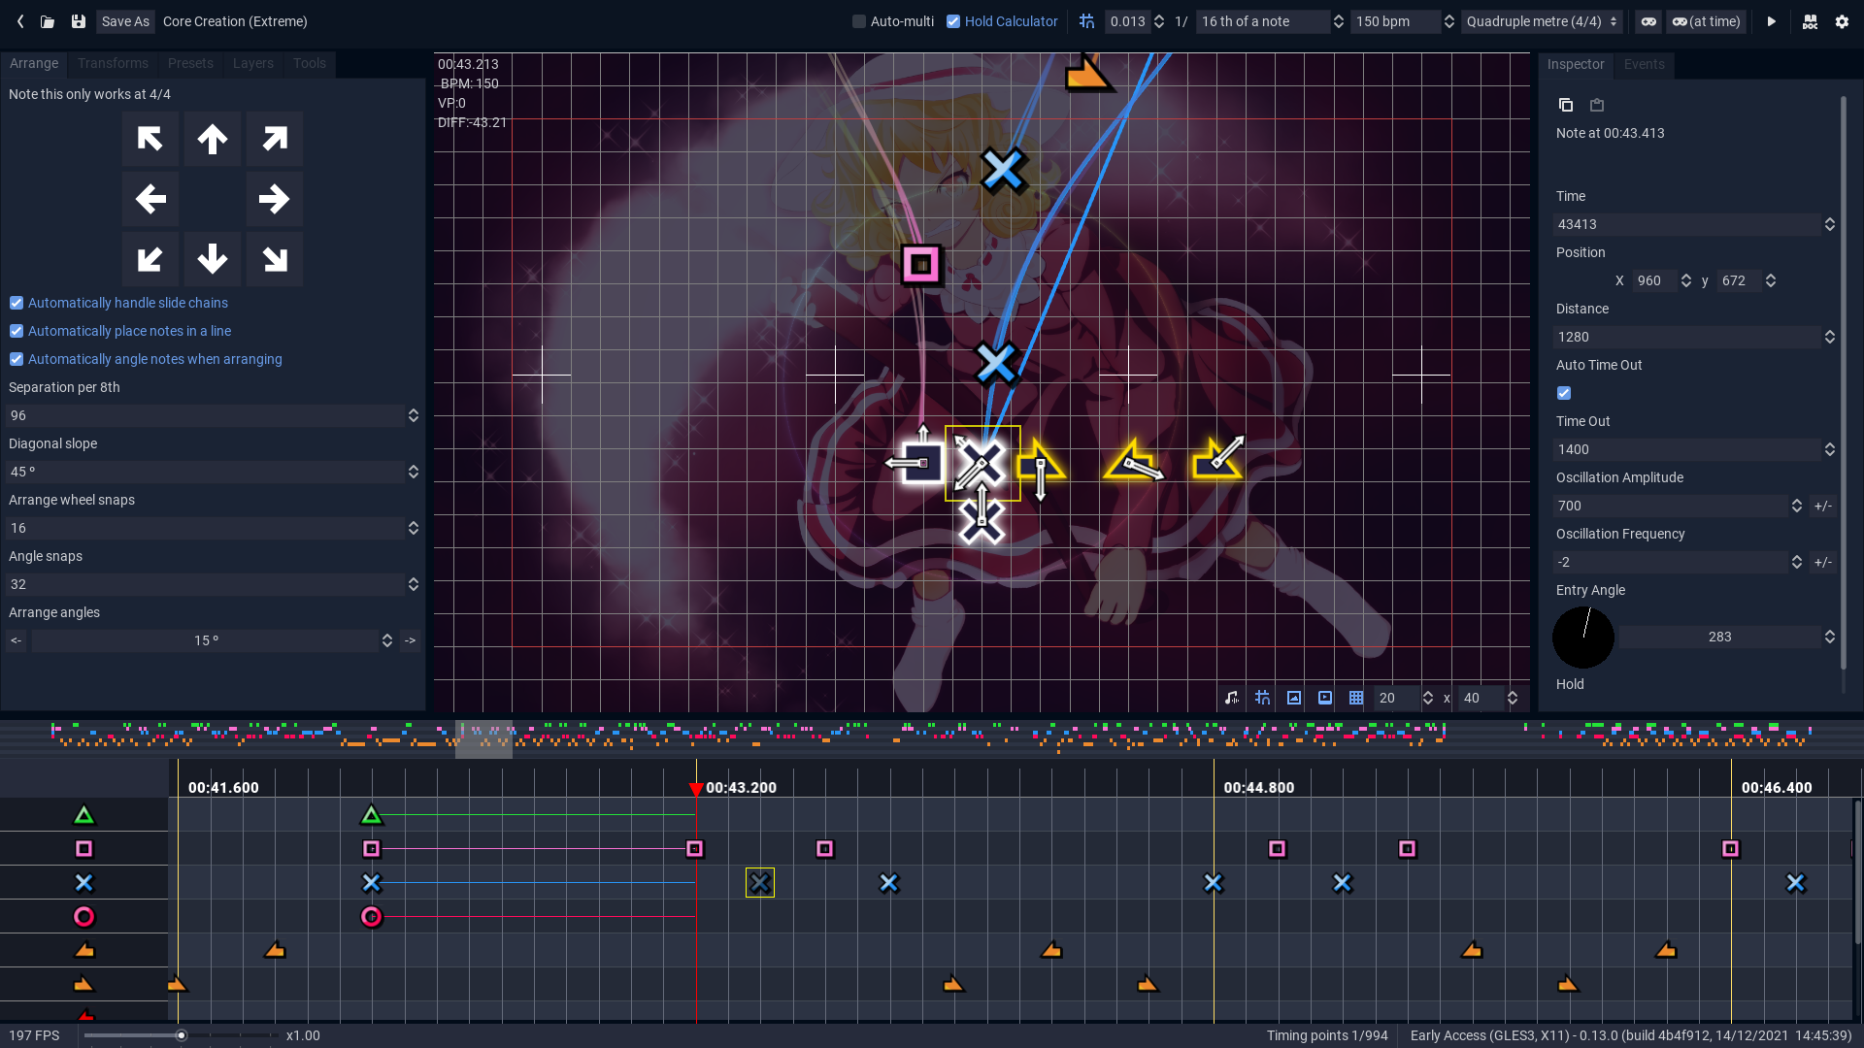Click the back arrow icon

(20, 21)
